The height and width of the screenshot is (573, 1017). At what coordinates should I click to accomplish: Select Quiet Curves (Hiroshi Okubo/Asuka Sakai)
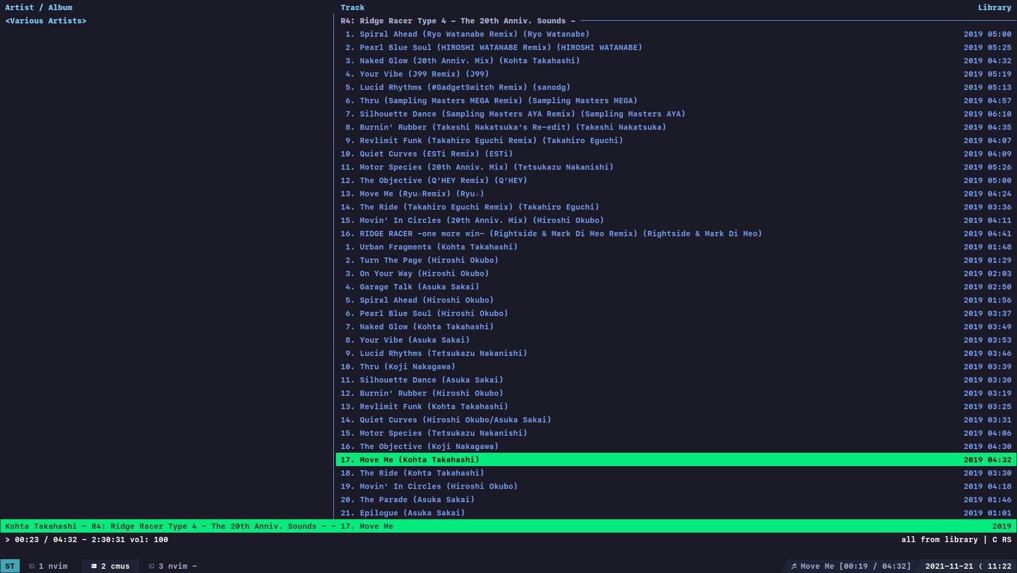[x=676, y=420]
